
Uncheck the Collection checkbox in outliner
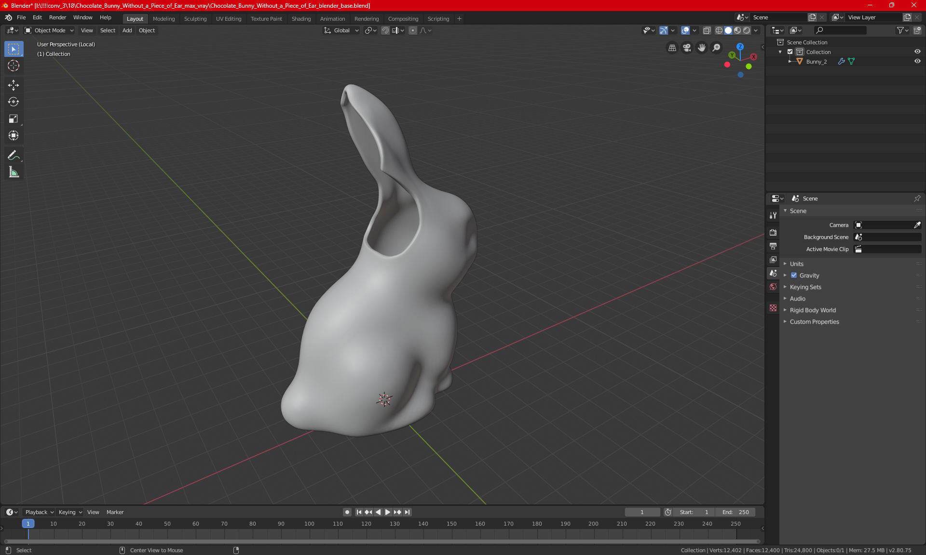790,52
